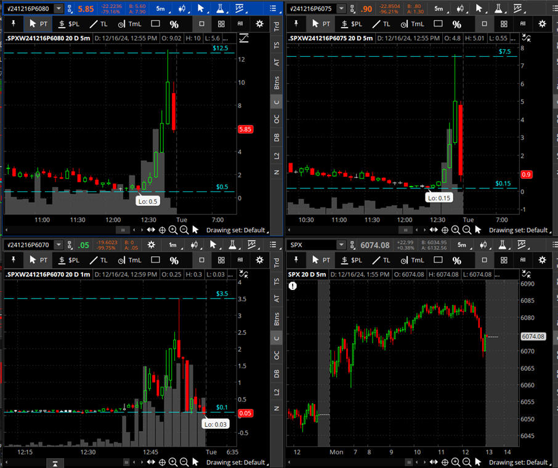The width and height of the screenshot is (558, 468).
Task: Click the SPX symbol input field
Action: point(312,245)
